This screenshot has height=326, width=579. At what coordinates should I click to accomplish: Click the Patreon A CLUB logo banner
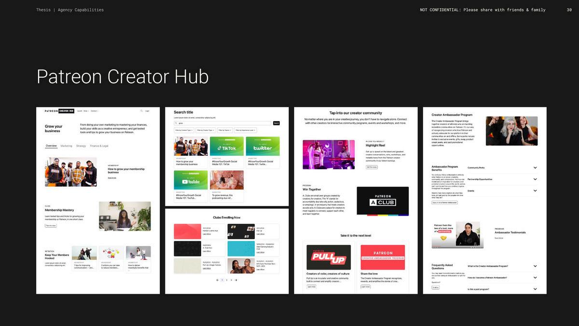(383, 201)
